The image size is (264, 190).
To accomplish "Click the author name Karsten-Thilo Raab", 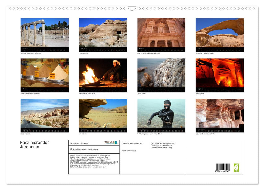I will (x=129, y=150).
